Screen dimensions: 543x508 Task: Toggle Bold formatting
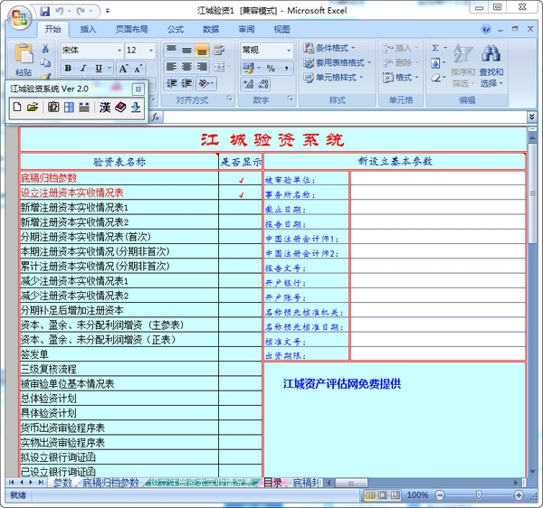point(68,69)
